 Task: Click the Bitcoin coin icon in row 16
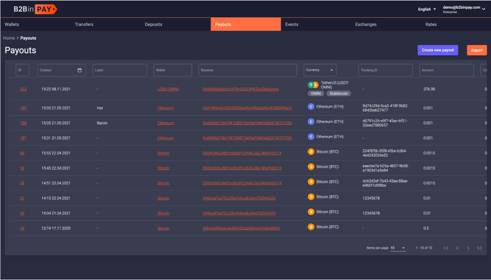(x=311, y=227)
